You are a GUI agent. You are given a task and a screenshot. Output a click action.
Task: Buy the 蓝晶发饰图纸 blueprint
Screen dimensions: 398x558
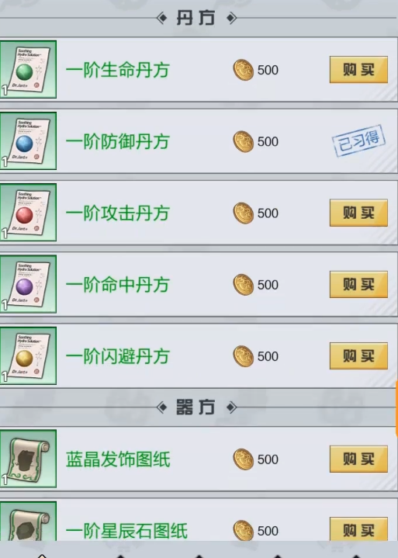[358, 459]
